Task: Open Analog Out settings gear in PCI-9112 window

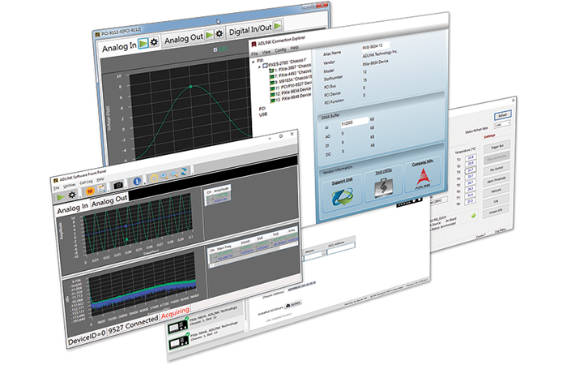Action: (220, 34)
